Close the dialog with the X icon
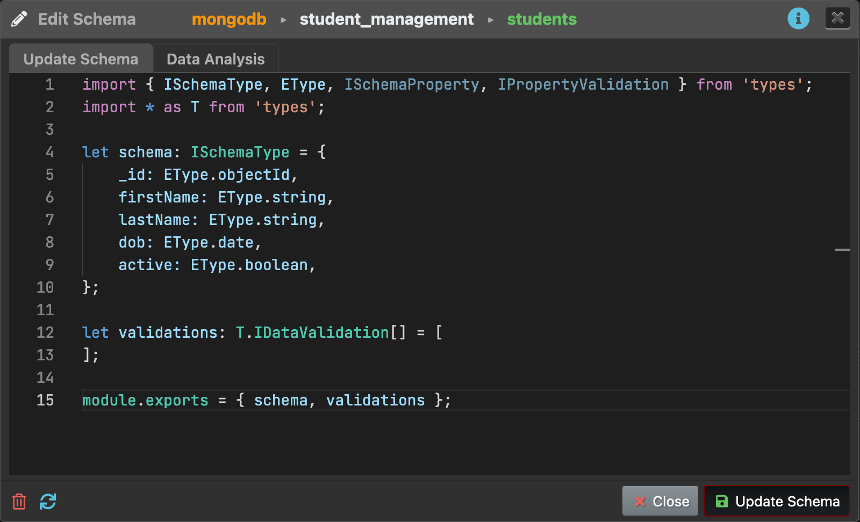Image resolution: width=860 pixels, height=522 pixels. [x=837, y=18]
